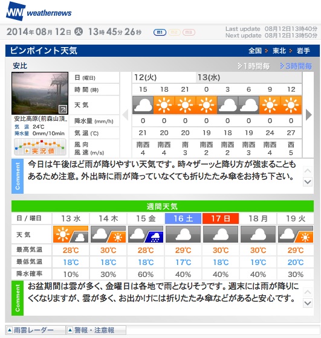The image size is (321, 338).
Task: Enlarge the 安比高原 live camera image
Action: click(x=40, y=94)
